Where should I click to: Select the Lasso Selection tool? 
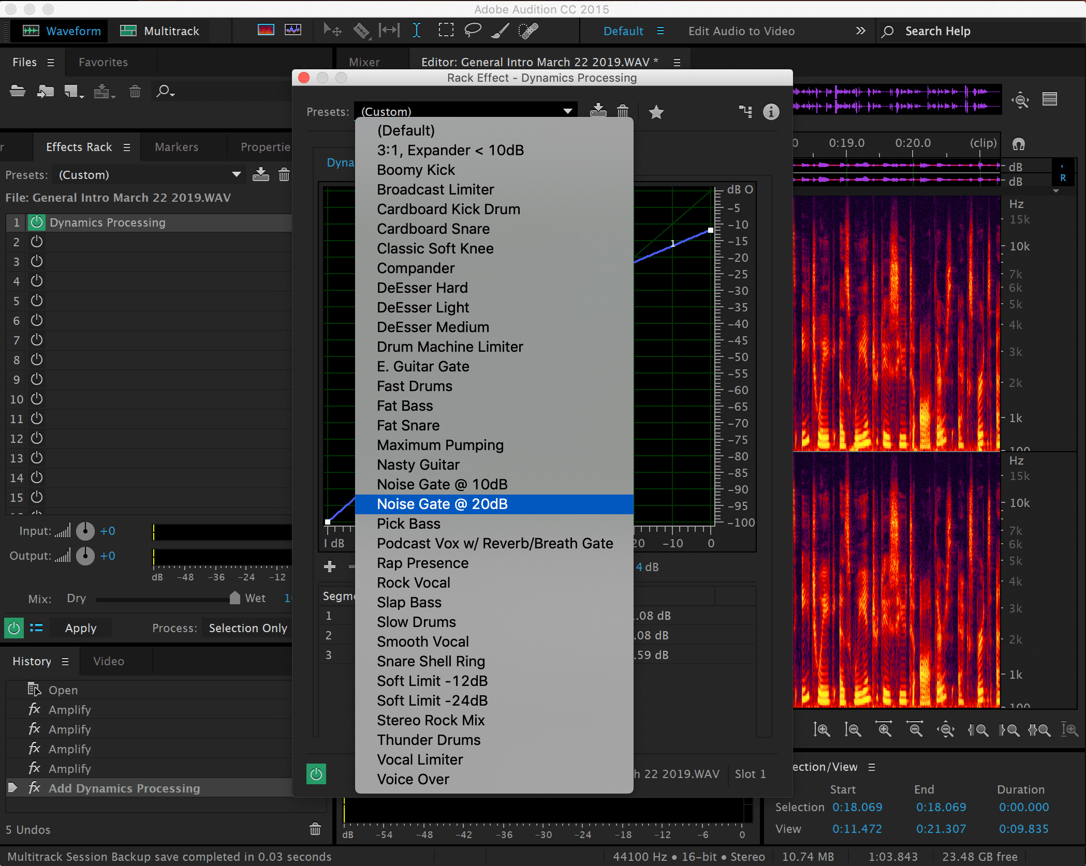click(472, 31)
